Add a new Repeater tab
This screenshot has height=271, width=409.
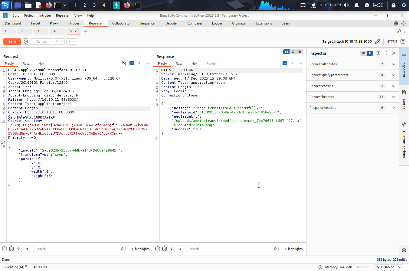(x=86, y=31)
